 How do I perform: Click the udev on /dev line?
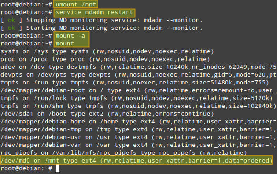coord(138,67)
